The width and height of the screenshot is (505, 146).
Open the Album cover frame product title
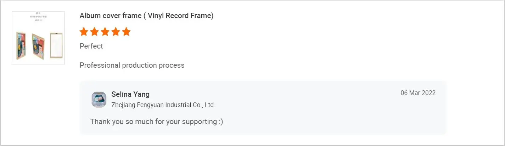pos(146,16)
